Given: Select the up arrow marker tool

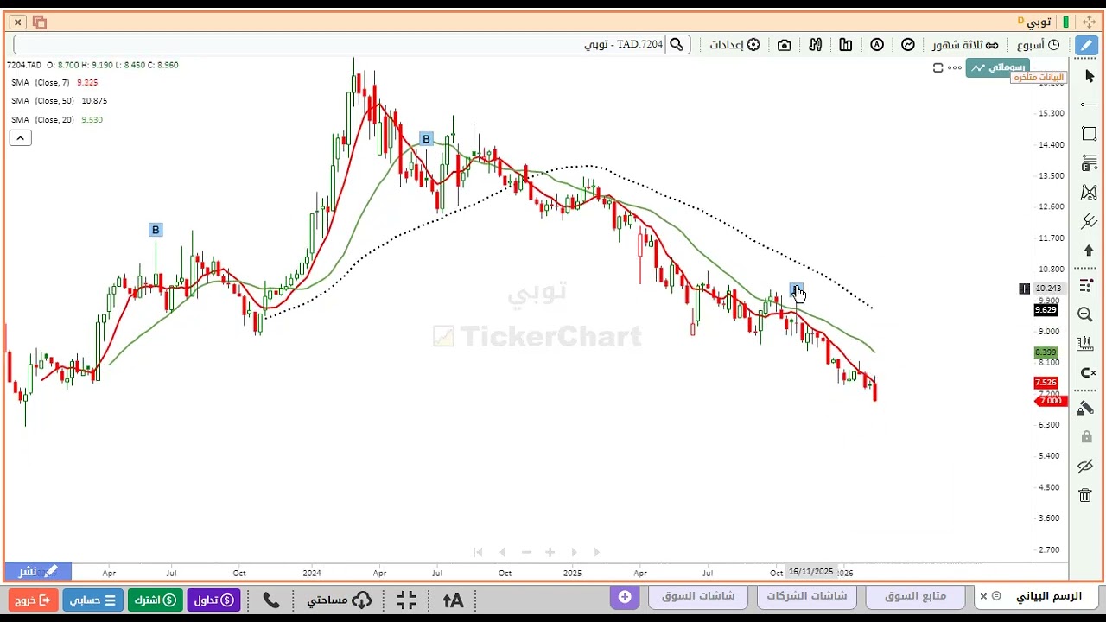Looking at the screenshot, I should coord(1089,251).
